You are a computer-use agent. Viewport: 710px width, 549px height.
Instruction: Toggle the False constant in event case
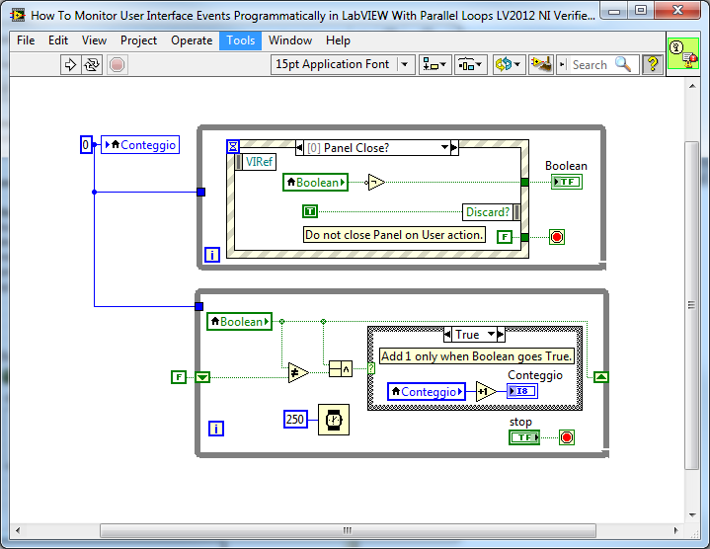coord(505,237)
